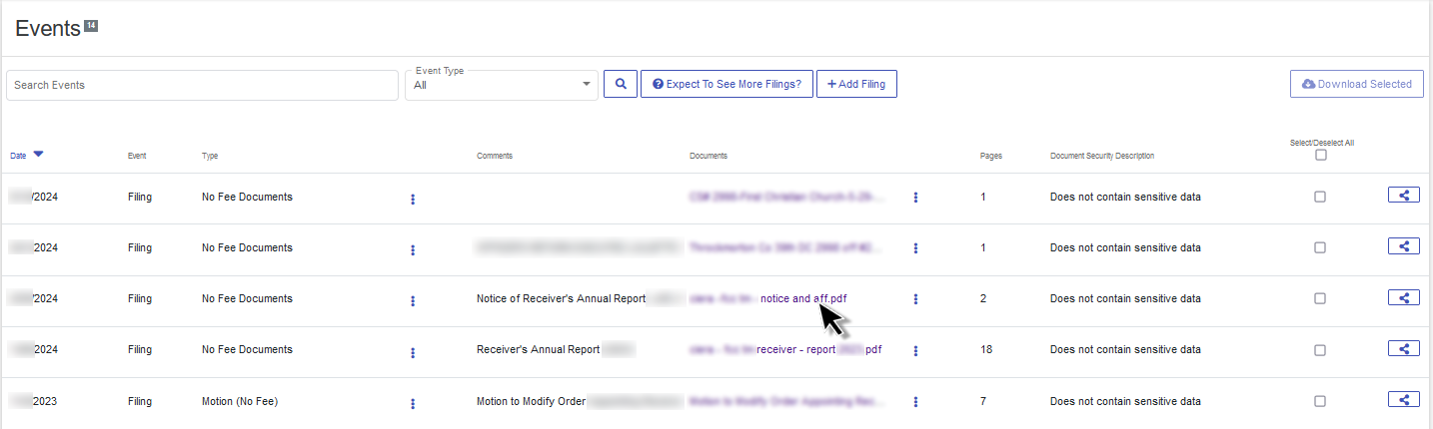Open filing options menu in first row
Viewport: 1433px width, 429px height.
coord(413,200)
